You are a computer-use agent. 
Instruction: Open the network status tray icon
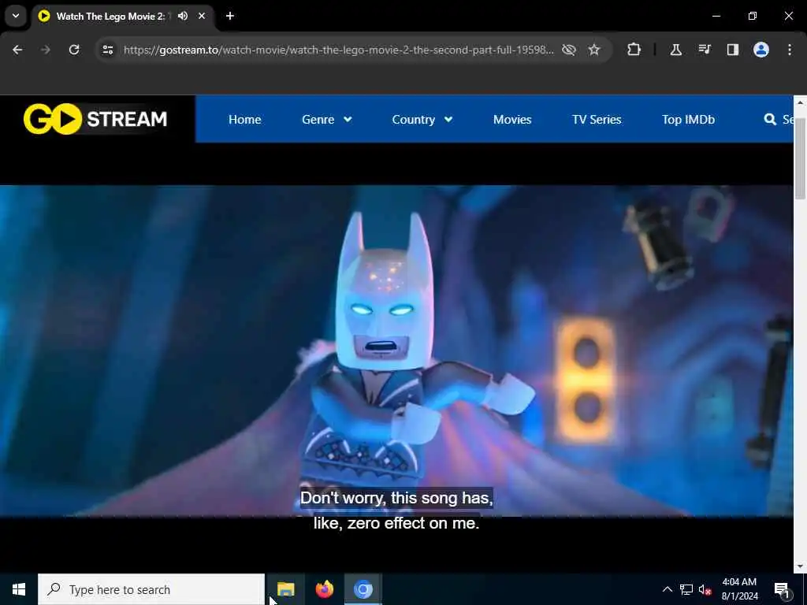click(x=686, y=589)
